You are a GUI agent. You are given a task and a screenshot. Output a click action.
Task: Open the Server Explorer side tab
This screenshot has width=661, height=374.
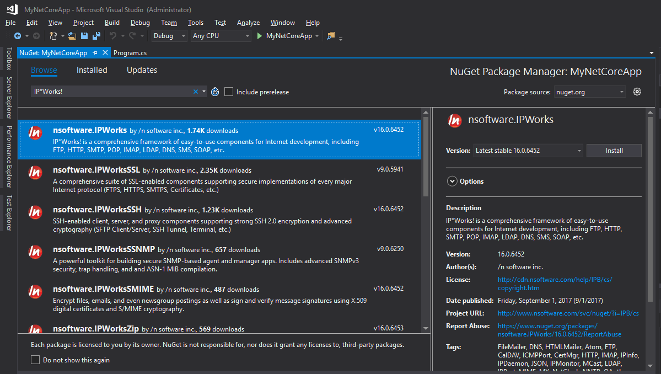click(x=9, y=98)
